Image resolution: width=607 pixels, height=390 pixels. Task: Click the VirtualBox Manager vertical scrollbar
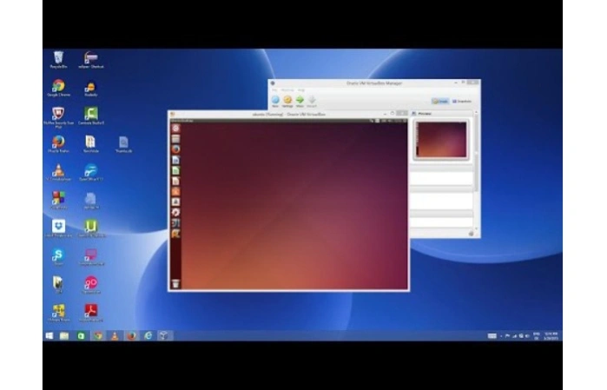click(x=476, y=170)
